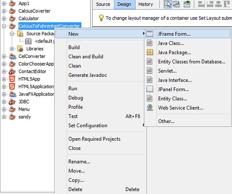Screen dimensions: 232x194
Task: Choose JFrame Form from New submenu
Action: point(188,34)
